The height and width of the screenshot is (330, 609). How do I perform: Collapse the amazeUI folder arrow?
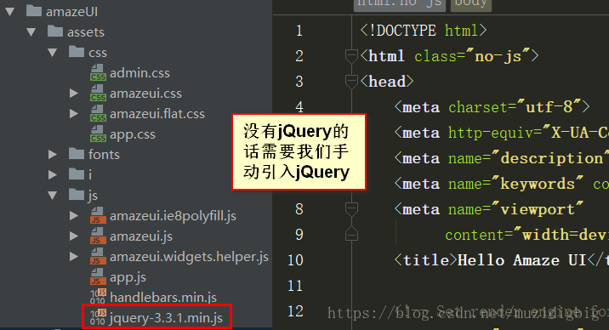(10, 12)
